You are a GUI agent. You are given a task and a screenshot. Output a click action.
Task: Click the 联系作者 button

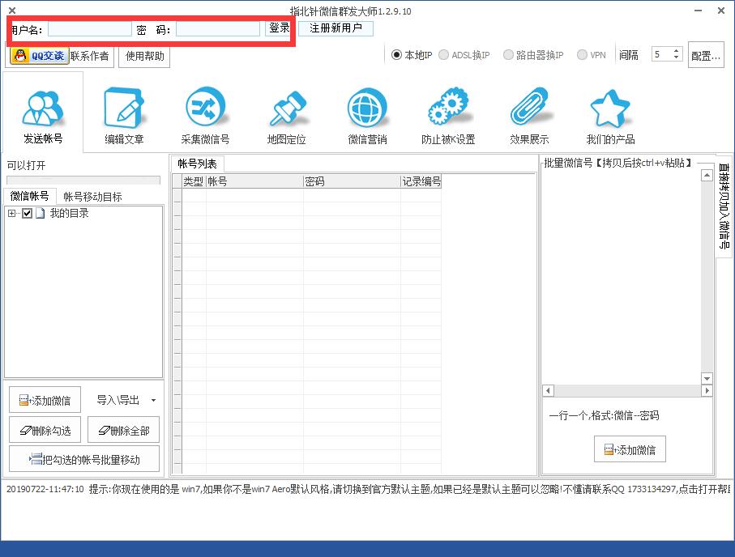coord(90,56)
